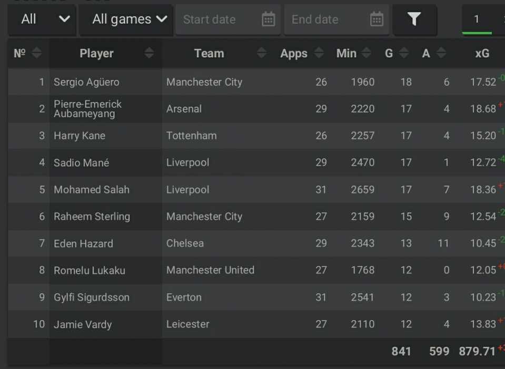Open Mohamed Salah player link

click(92, 190)
